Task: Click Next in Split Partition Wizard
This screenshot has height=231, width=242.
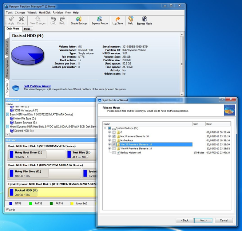Action: pos(203,220)
